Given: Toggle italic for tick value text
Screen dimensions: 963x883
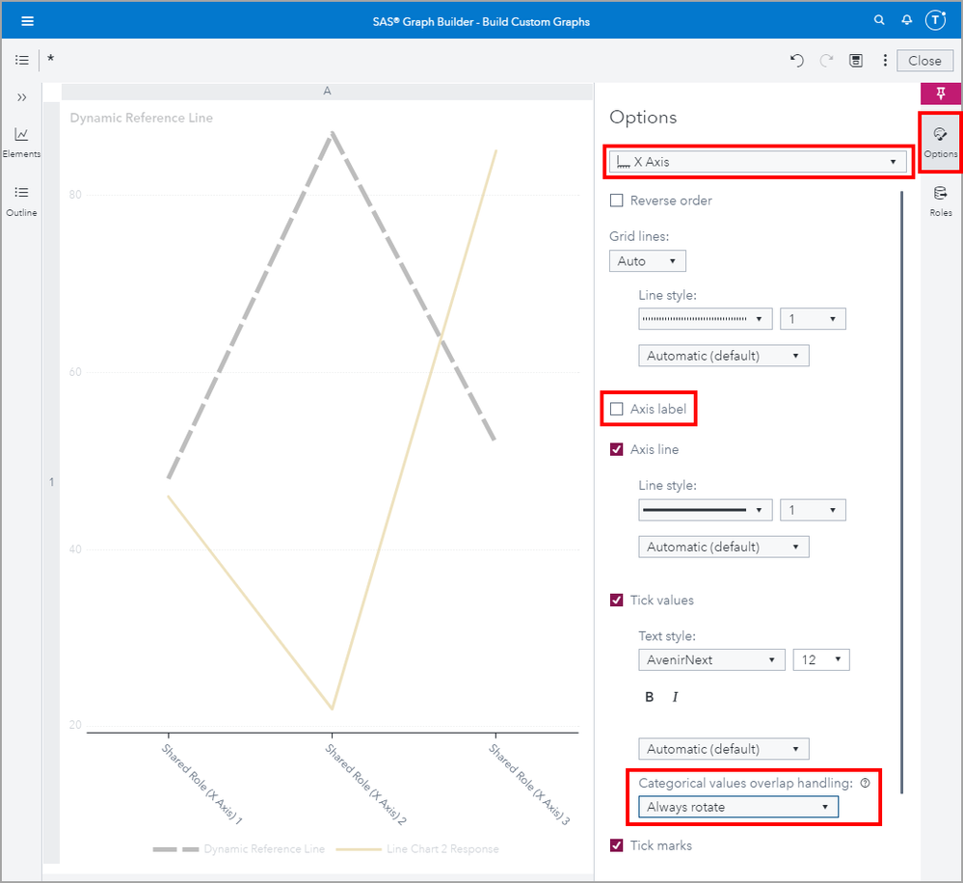Looking at the screenshot, I should point(675,697).
